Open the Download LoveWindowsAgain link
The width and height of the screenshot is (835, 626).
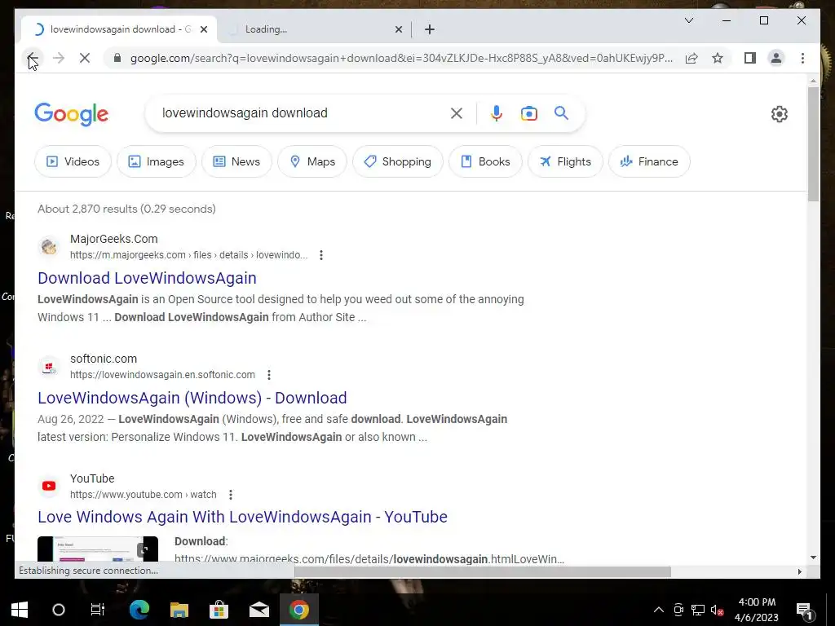(x=147, y=278)
